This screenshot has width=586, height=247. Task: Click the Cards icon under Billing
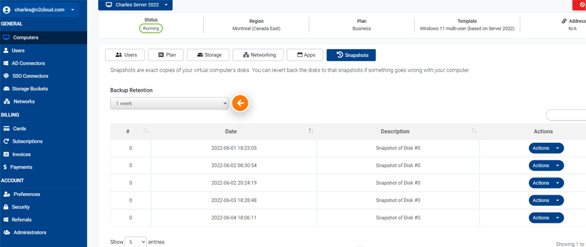(6, 128)
